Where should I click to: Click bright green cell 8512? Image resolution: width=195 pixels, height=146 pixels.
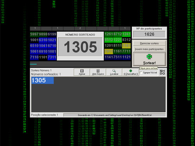click(109, 40)
